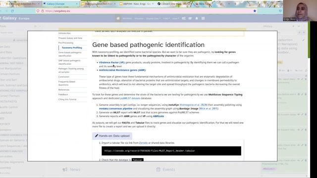The width and height of the screenshot is (317, 178).
Task: Open Citing this Tutorial entry
Action: coord(67,99)
